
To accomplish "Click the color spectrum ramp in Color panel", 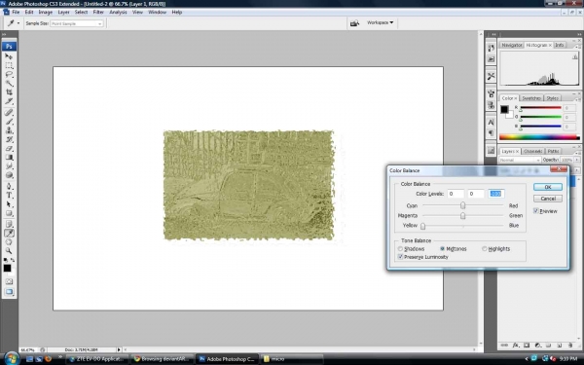I will (539, 137).
